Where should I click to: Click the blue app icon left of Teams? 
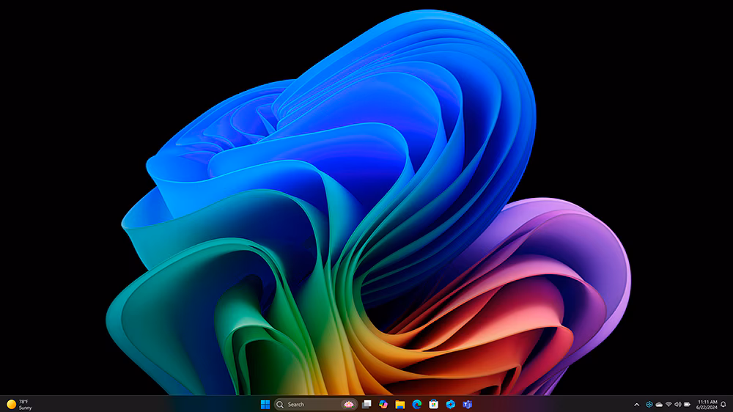click(x=451, y=404)
